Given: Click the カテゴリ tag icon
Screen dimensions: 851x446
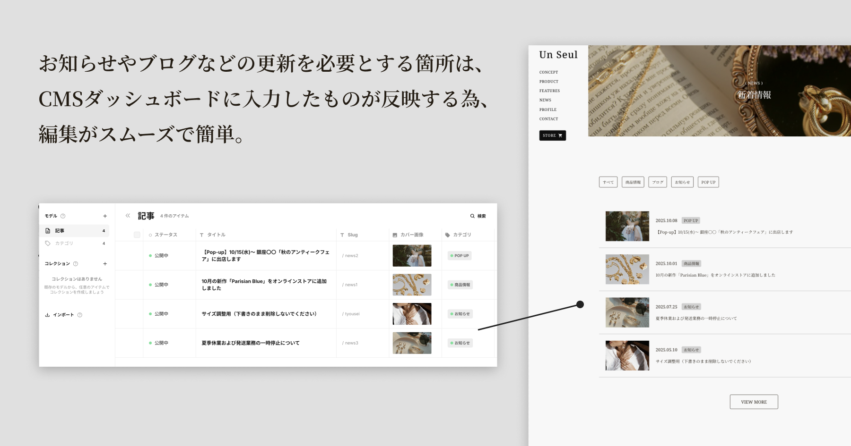Looking at the screenshot, I should 47,244.
